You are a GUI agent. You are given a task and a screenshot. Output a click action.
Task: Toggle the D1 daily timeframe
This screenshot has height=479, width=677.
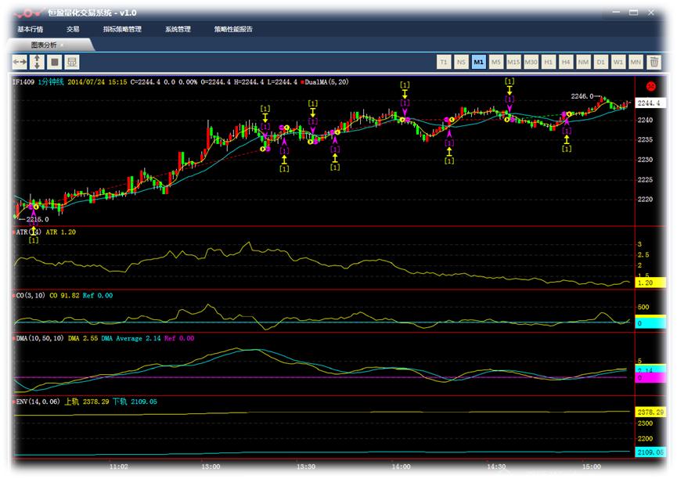(x=600, y=62)
